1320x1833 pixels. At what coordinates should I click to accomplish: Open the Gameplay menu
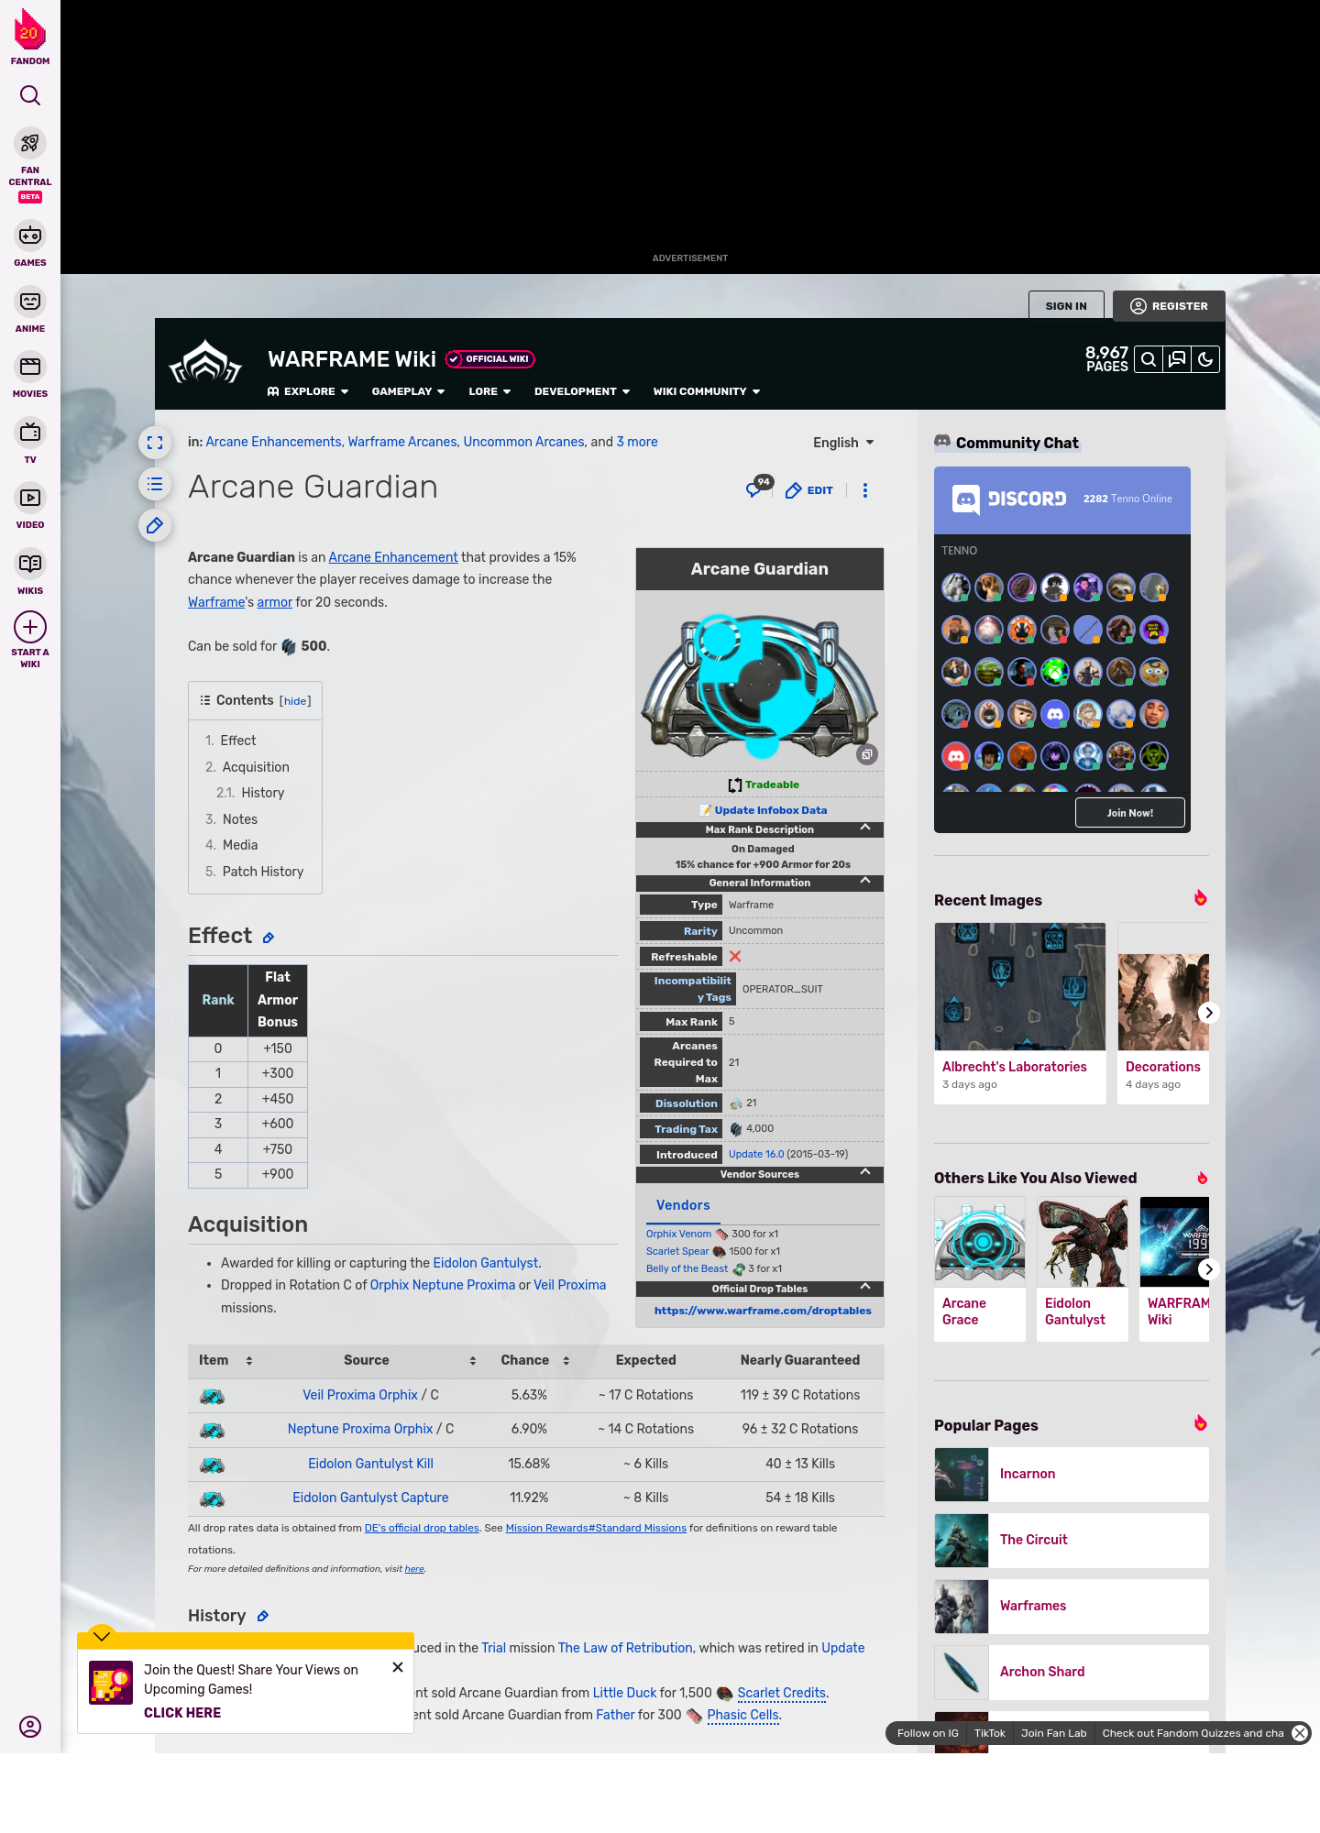click(408, 391)
